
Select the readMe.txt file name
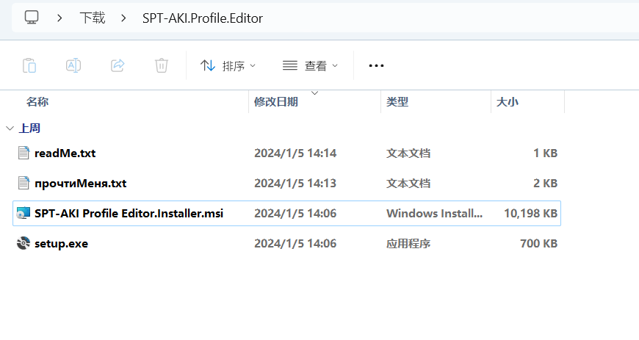coord(65,153)
